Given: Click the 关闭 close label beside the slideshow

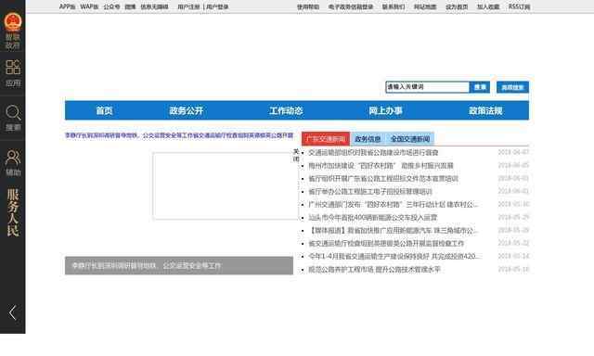Looking at the screenshot, I should pyautogui.click(x=296, y=155).
